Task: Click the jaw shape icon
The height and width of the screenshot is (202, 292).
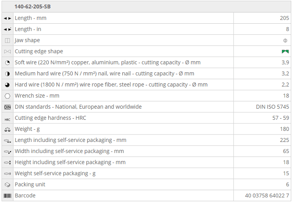Action: [x=8, y=40]
